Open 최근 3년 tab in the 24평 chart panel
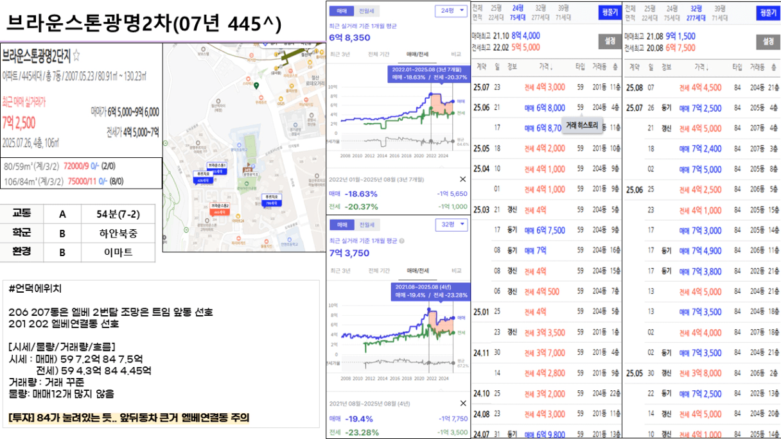 (340, 55)
